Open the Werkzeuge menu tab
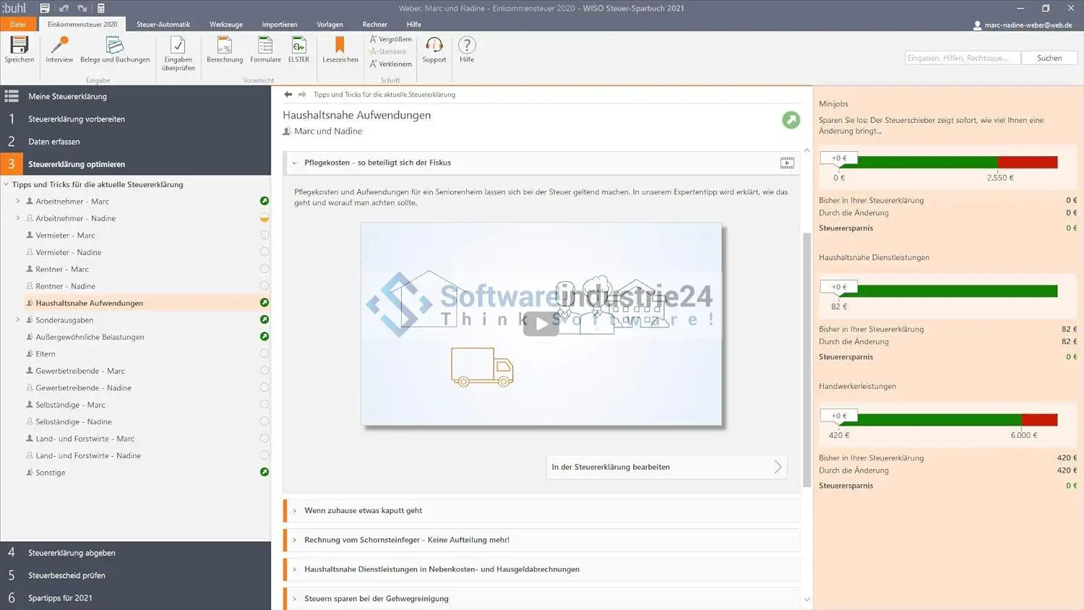This screenshot has width=1084, height=610. 226,25
